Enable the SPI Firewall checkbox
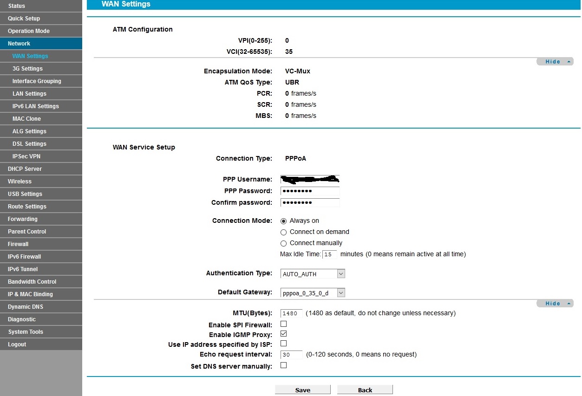 [284, 324]
